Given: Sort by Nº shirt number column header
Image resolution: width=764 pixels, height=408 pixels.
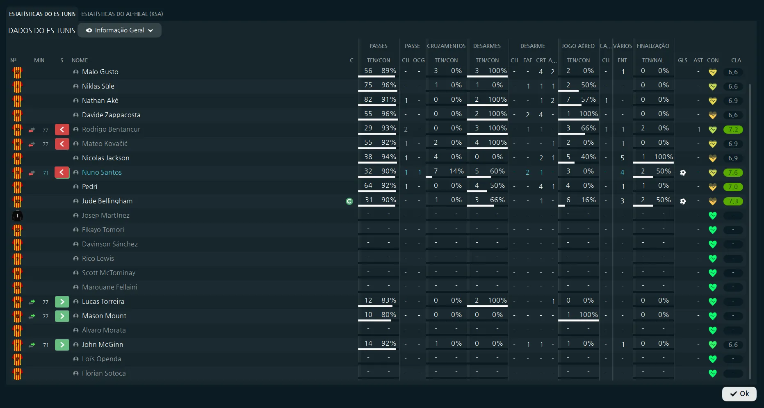Looking at the screenshot, I should (x=14, y=60).
